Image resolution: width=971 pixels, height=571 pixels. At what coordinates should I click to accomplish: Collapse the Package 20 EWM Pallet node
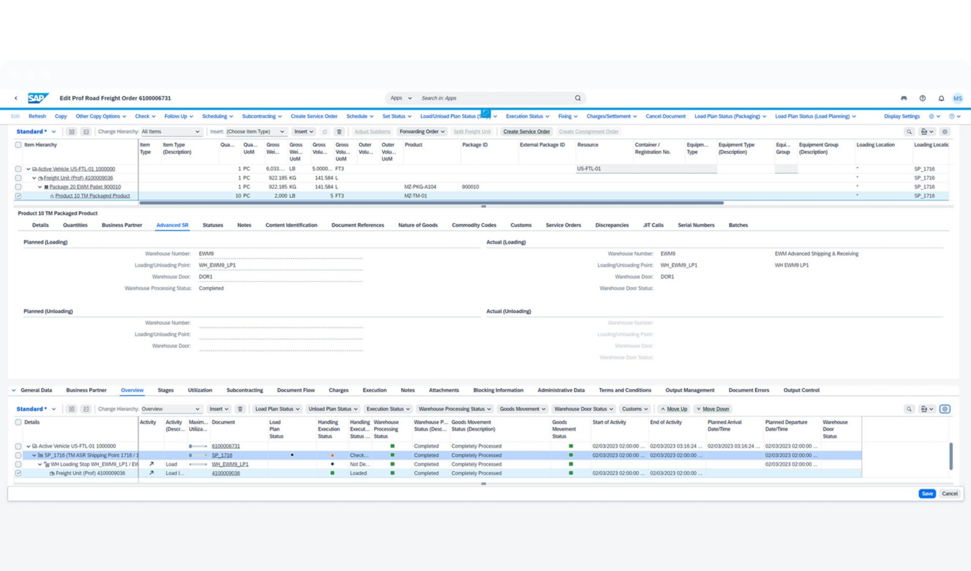(x=40, y=187)
